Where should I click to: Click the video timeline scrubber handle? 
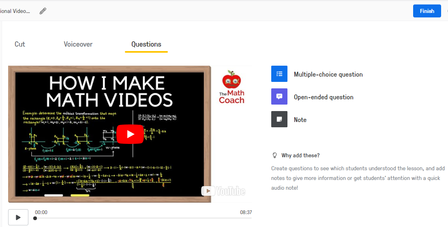click(x=35, y=218)
